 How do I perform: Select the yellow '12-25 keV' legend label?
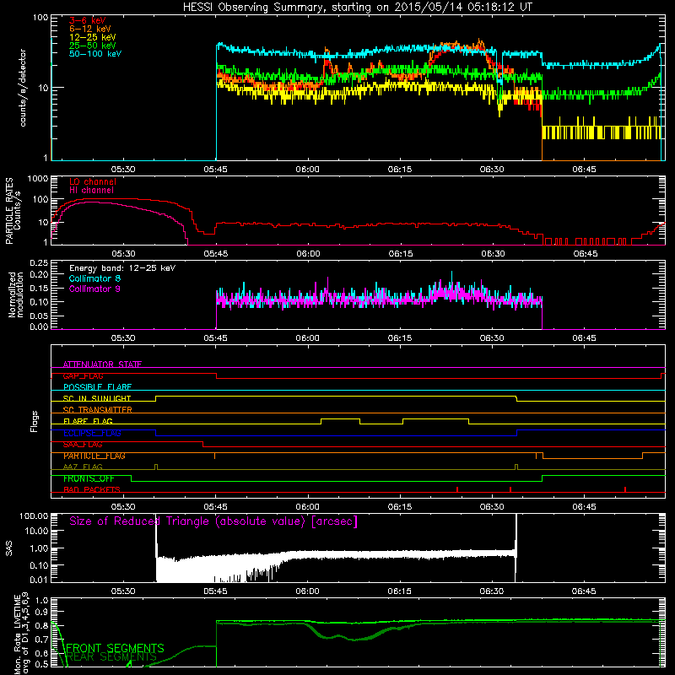click(93, 37)
